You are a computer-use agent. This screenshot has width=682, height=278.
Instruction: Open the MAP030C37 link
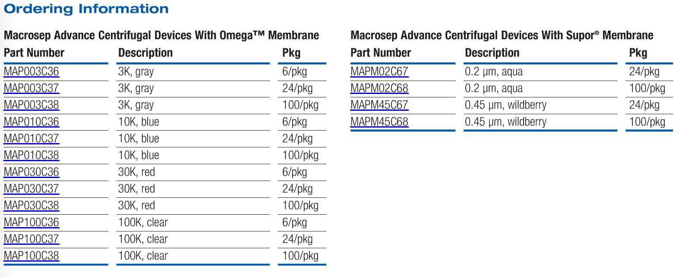[32, 189]
